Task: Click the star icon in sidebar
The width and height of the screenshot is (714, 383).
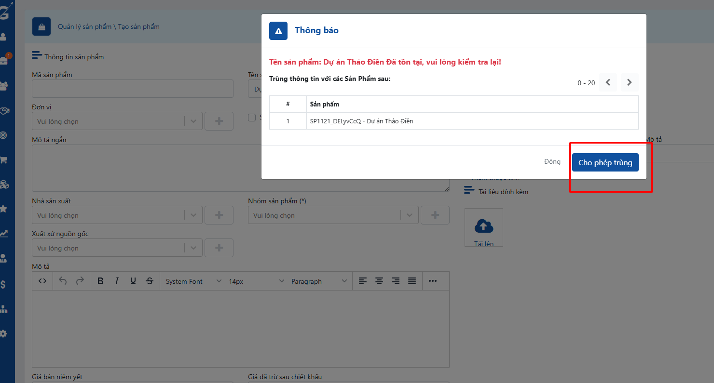Action: (x=4, y=209)
